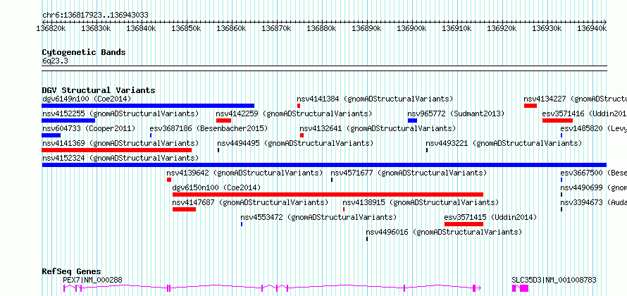Viewport: 627px width, 296px height.
Task: Select the nsv4571677 variant label
Action: coord(409,173)
